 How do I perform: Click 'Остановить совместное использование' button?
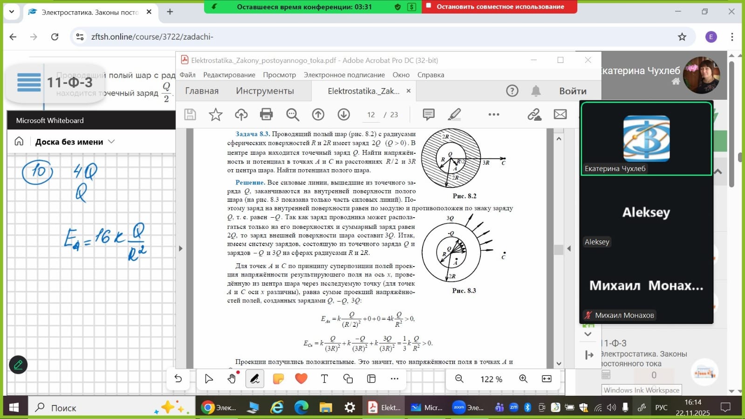(500, 7)
